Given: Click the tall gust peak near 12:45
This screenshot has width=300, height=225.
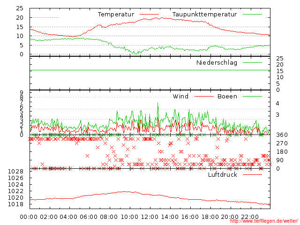Looking at the screenshot, I should point(158,103).
